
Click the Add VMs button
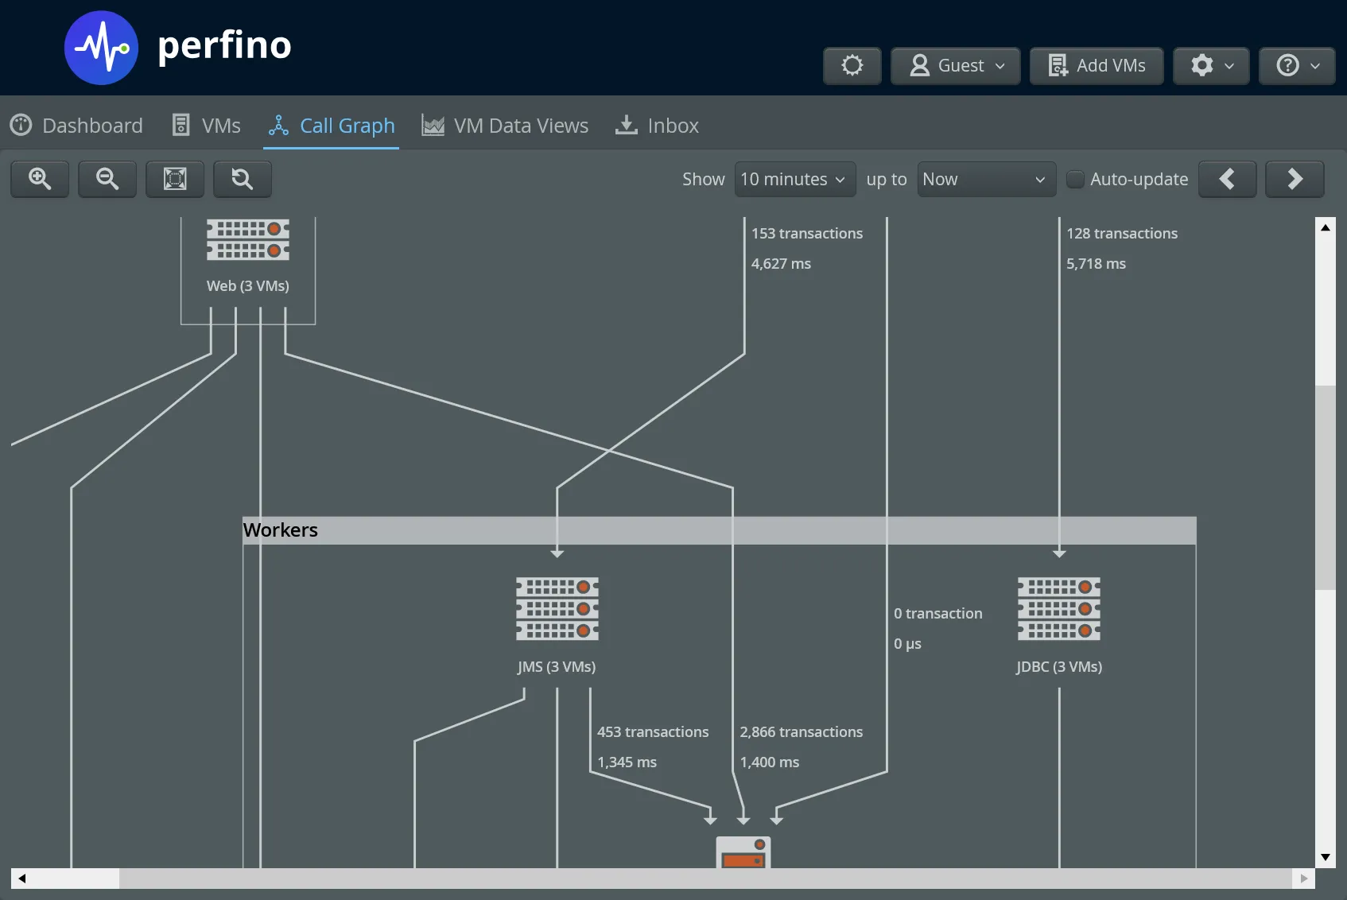pyautogui.click(x=1096, y=66)
